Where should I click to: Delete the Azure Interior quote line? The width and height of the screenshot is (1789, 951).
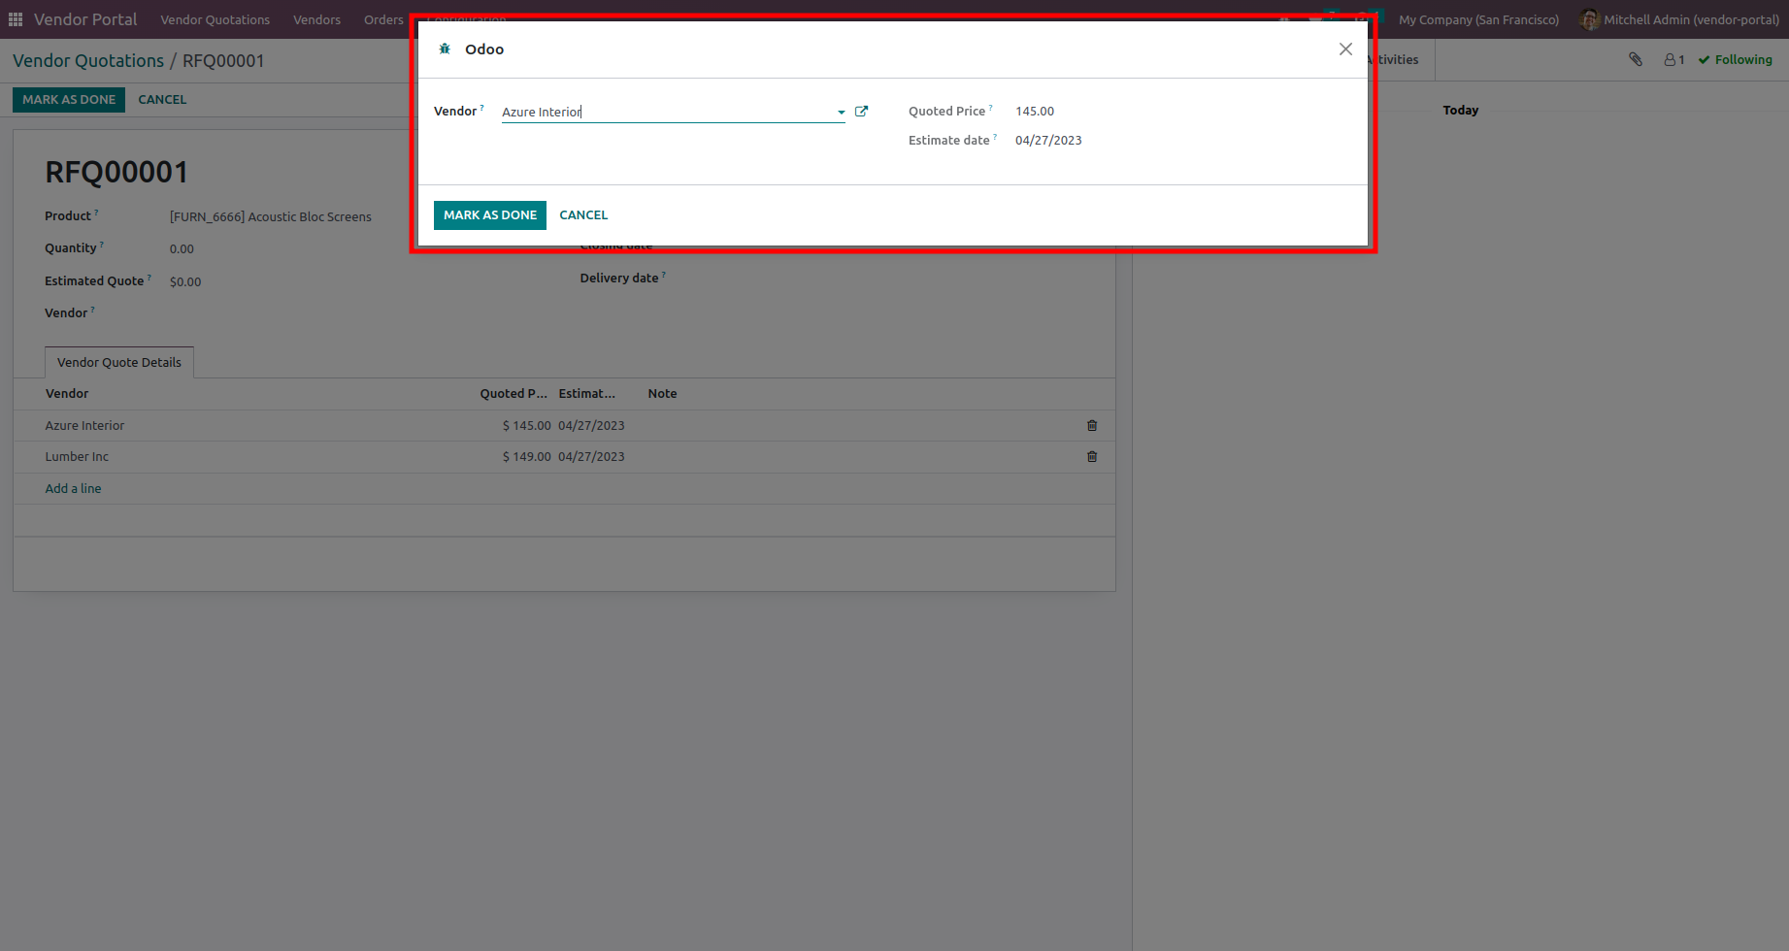(x=1092, y=426)
